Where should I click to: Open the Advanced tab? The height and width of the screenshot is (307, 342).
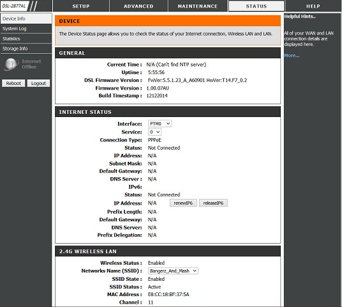(x=138, y=6)
